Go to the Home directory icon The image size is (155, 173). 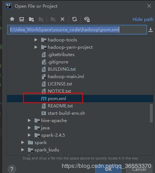point(12,19)
